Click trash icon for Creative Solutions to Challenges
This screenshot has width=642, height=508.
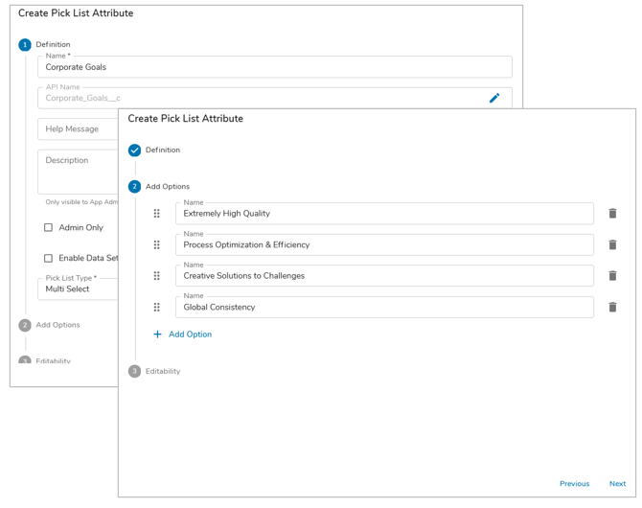point(612,276)
